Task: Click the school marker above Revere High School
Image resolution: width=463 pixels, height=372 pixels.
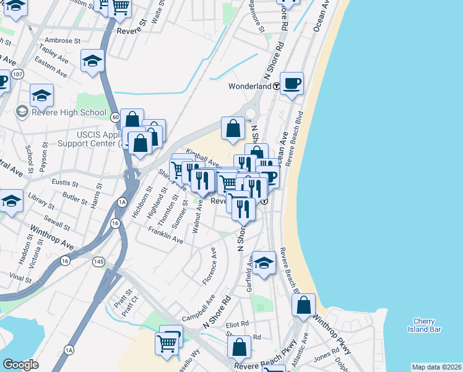Action: pos(41,97)
